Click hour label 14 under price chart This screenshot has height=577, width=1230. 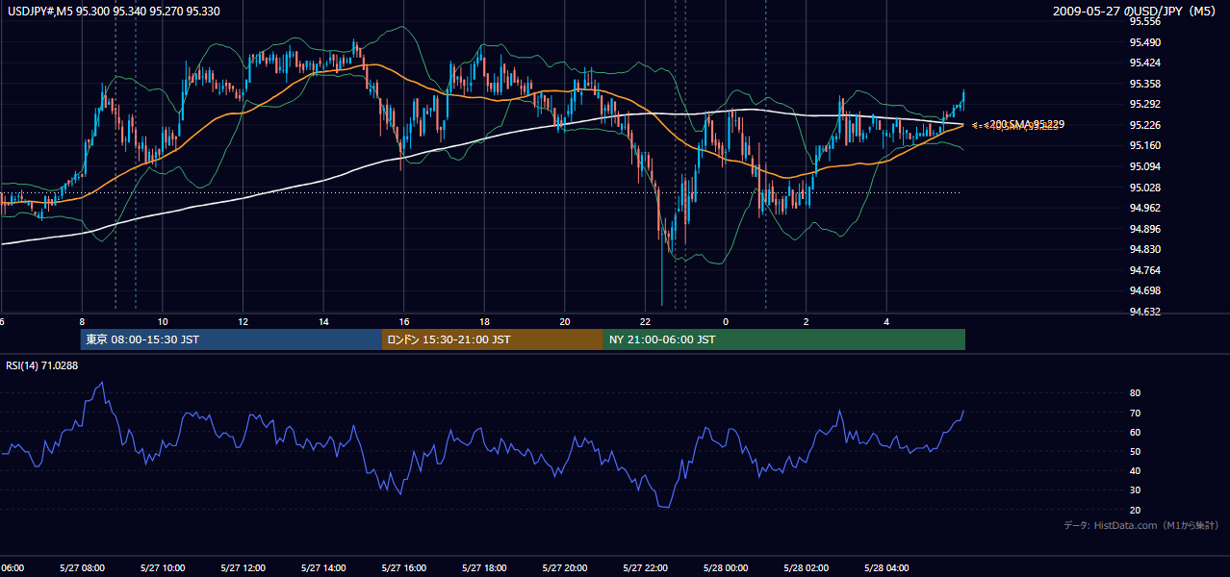[x=323, y=322]
